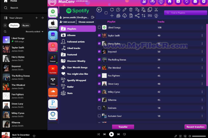Open three-dot menu for Foo Fighters row

[x=202, y=76]
